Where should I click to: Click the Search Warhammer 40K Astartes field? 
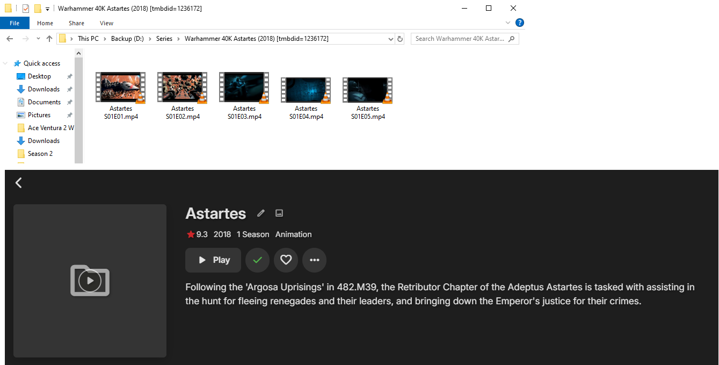[x=465, y=39]
